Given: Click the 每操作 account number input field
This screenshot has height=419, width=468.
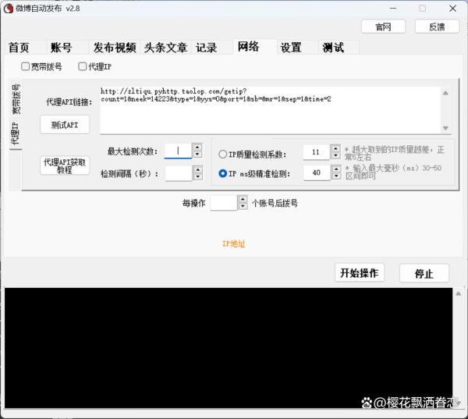Looking at the screenshot, I should coord(224,203).
